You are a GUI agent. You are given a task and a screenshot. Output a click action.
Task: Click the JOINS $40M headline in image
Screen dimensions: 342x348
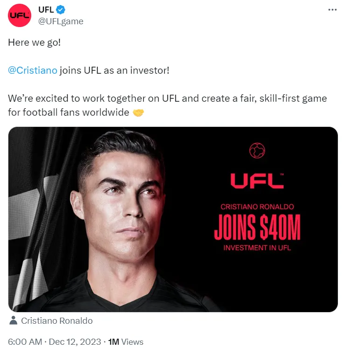tap(257, 228)
